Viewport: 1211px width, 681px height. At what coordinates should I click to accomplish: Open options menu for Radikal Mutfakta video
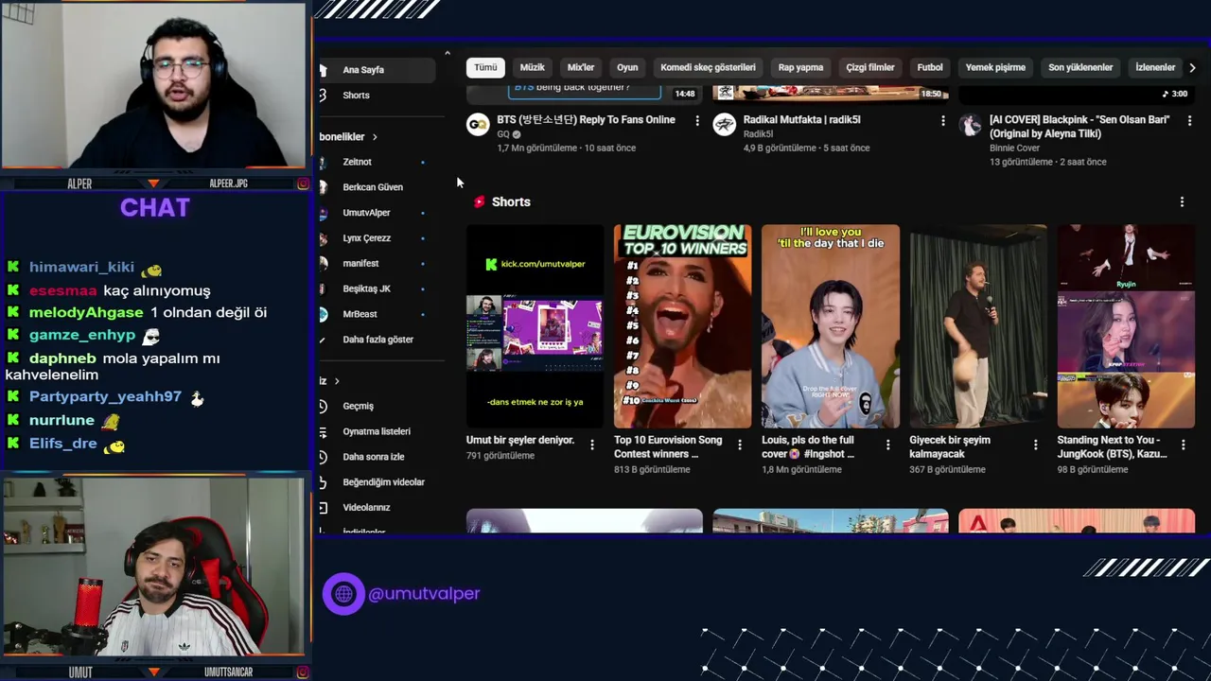pos(942,121)
